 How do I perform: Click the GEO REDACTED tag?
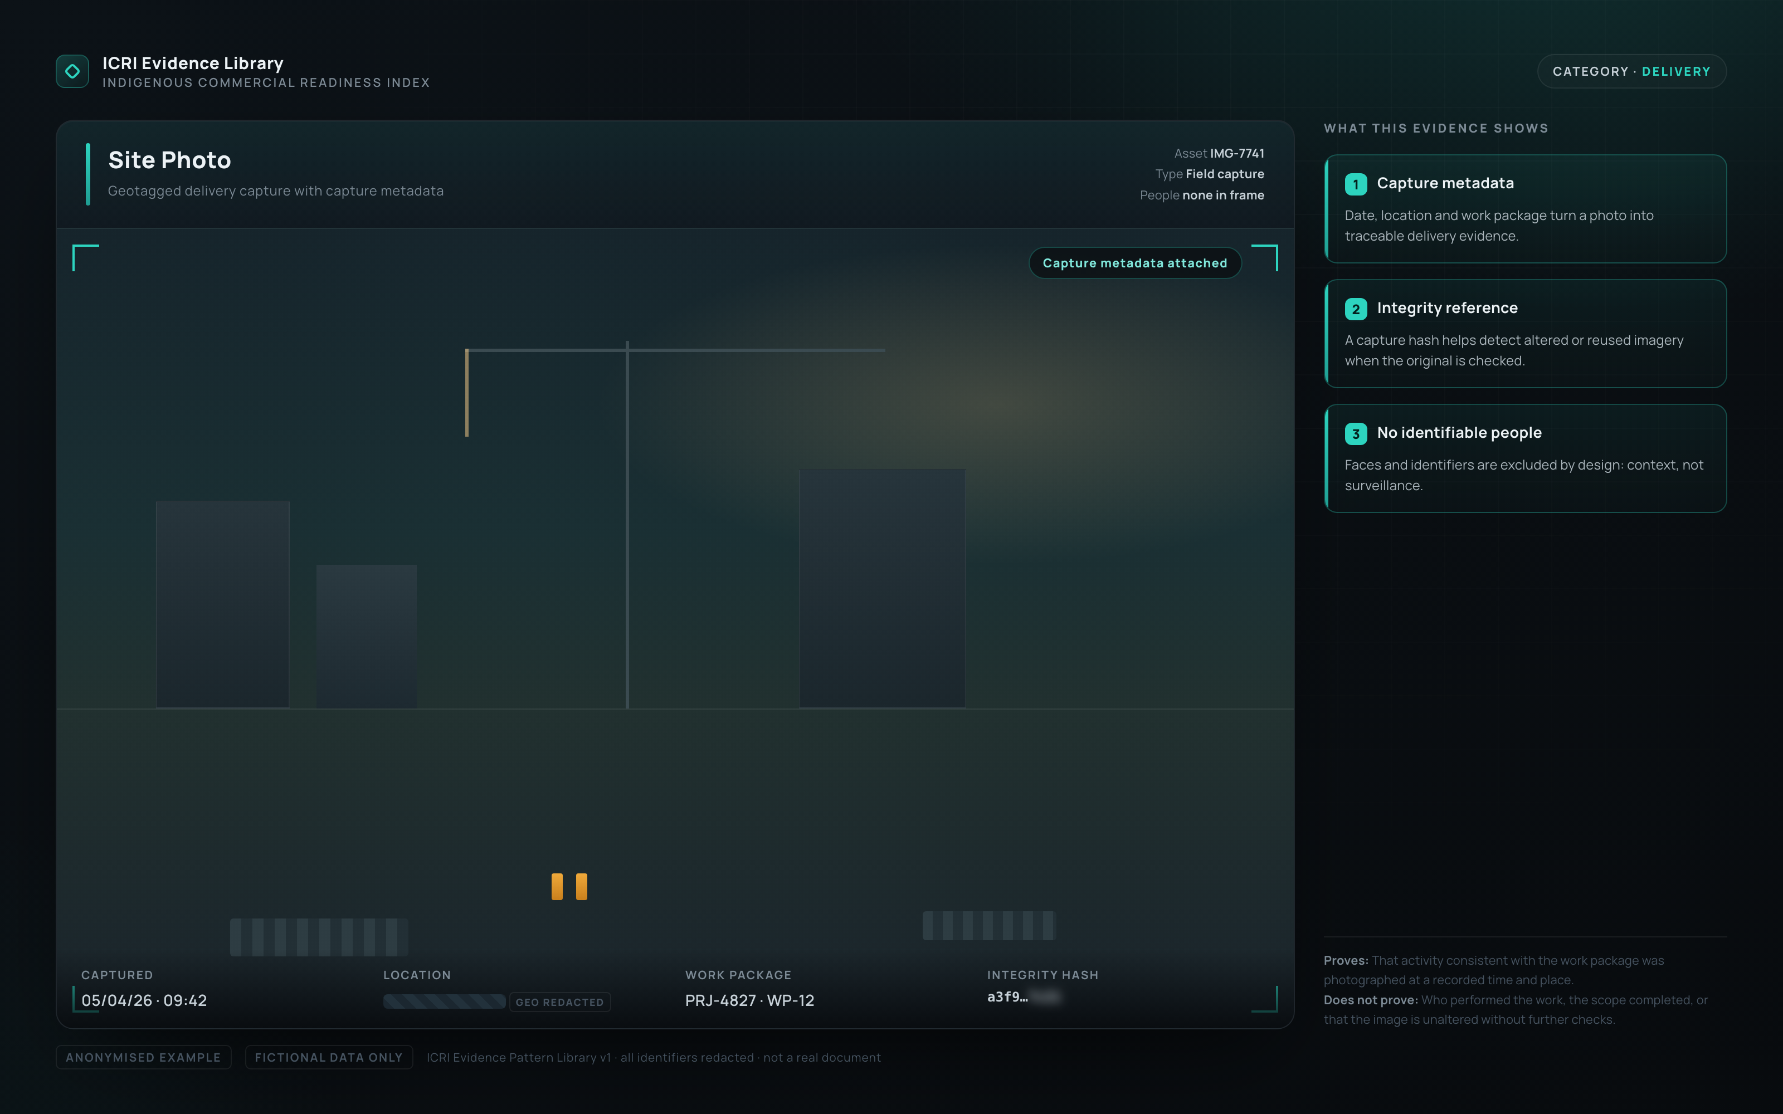[559, 1002]
